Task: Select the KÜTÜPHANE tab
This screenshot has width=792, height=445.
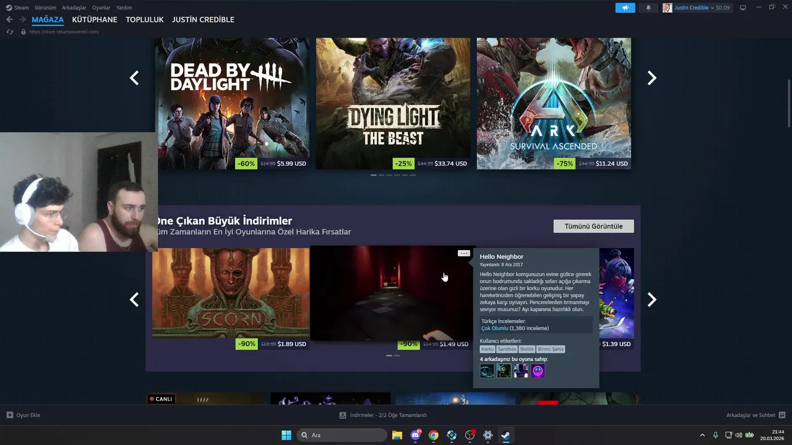Action: 95,20
